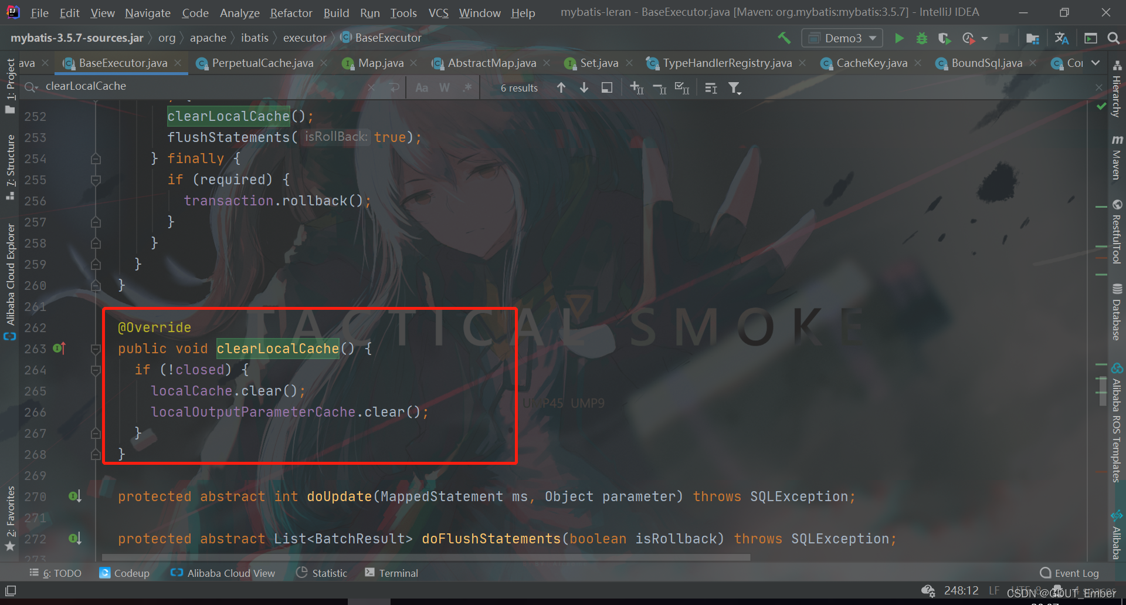Toggle Regex option in search bar

[x=467, y=87]
